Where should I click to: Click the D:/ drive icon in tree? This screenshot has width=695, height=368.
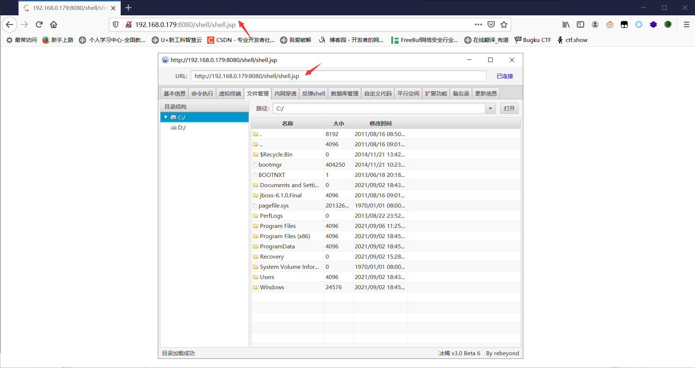pos(174,128)
